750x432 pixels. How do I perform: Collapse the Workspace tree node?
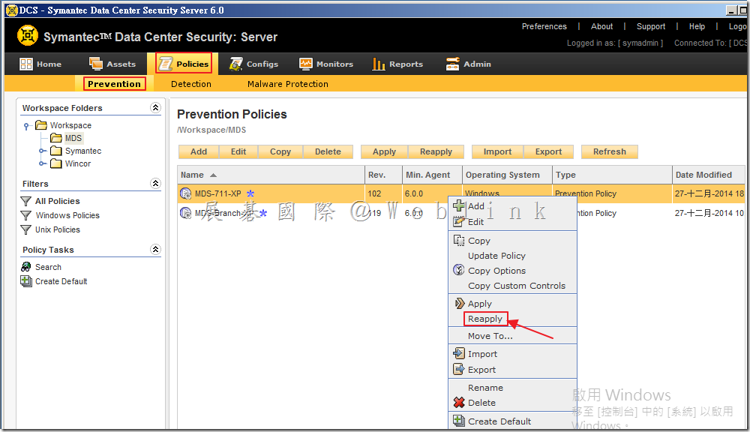[26, 126]
